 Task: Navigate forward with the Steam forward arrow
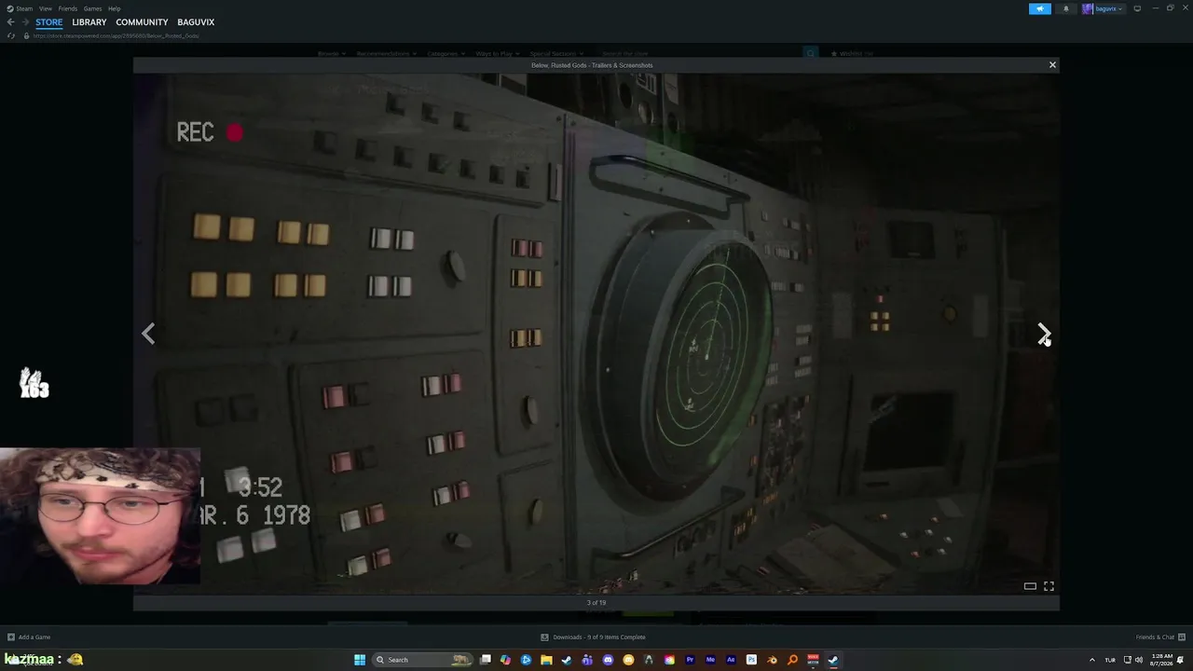(x=25, y=22)
